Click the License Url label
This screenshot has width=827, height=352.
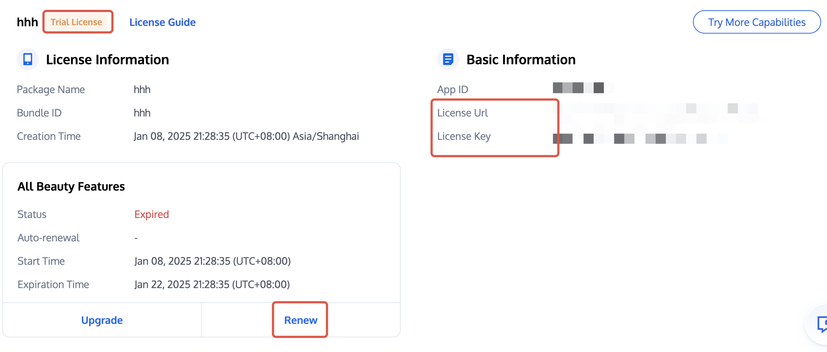coord(462,113)
